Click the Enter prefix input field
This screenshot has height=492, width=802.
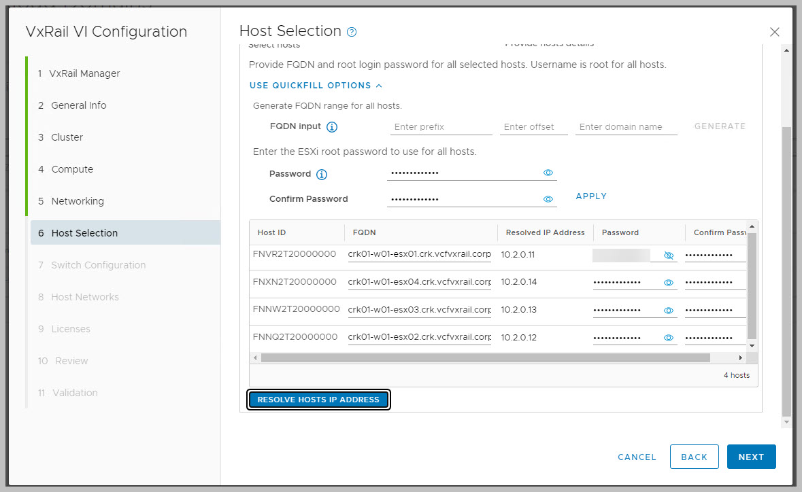(441, 127)
